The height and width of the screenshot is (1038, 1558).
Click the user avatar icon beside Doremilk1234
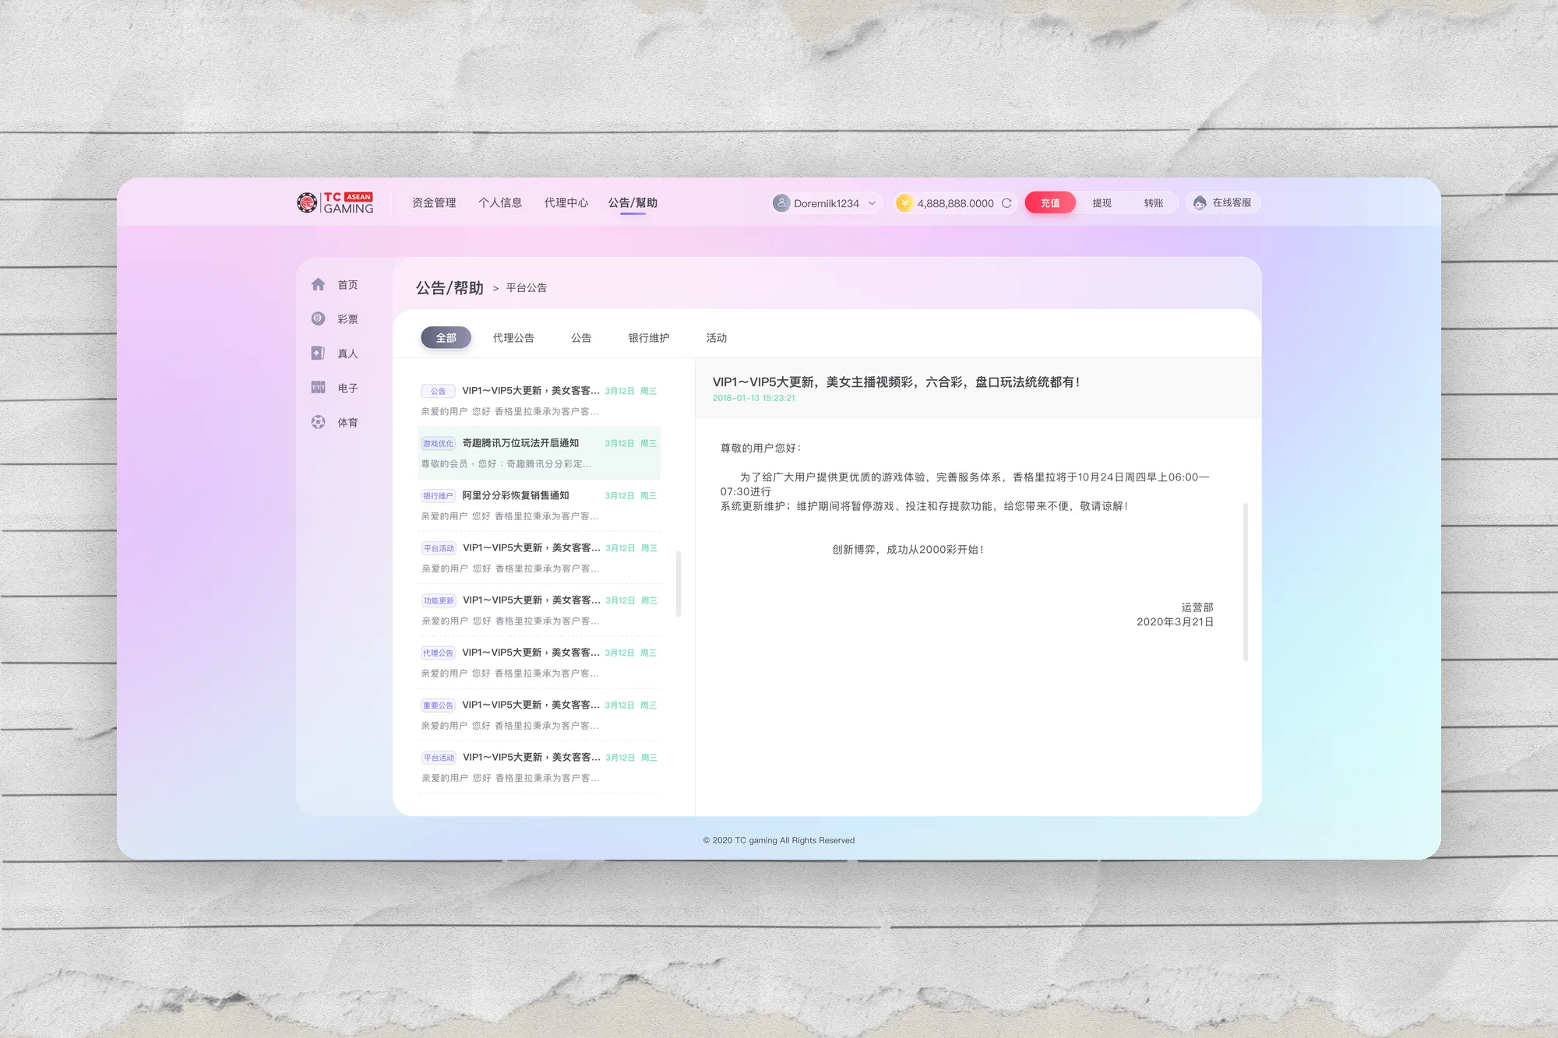tap(781, 202)
